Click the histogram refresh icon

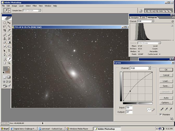[x=172, y=21]
